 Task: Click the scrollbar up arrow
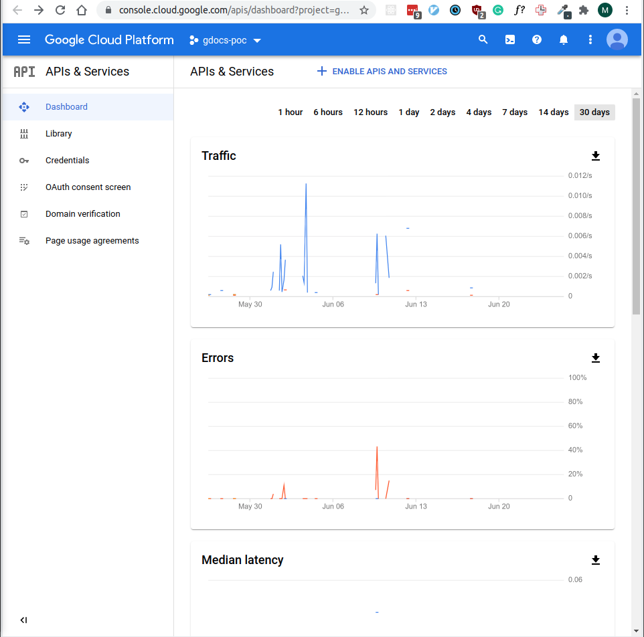point(636,94)
